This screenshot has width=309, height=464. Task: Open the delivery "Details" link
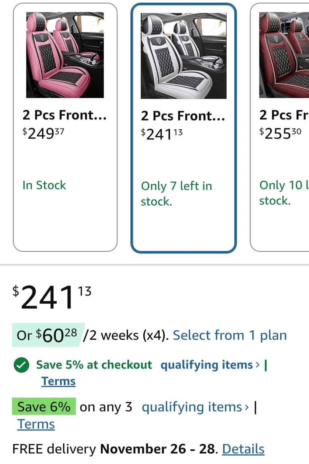243,449
